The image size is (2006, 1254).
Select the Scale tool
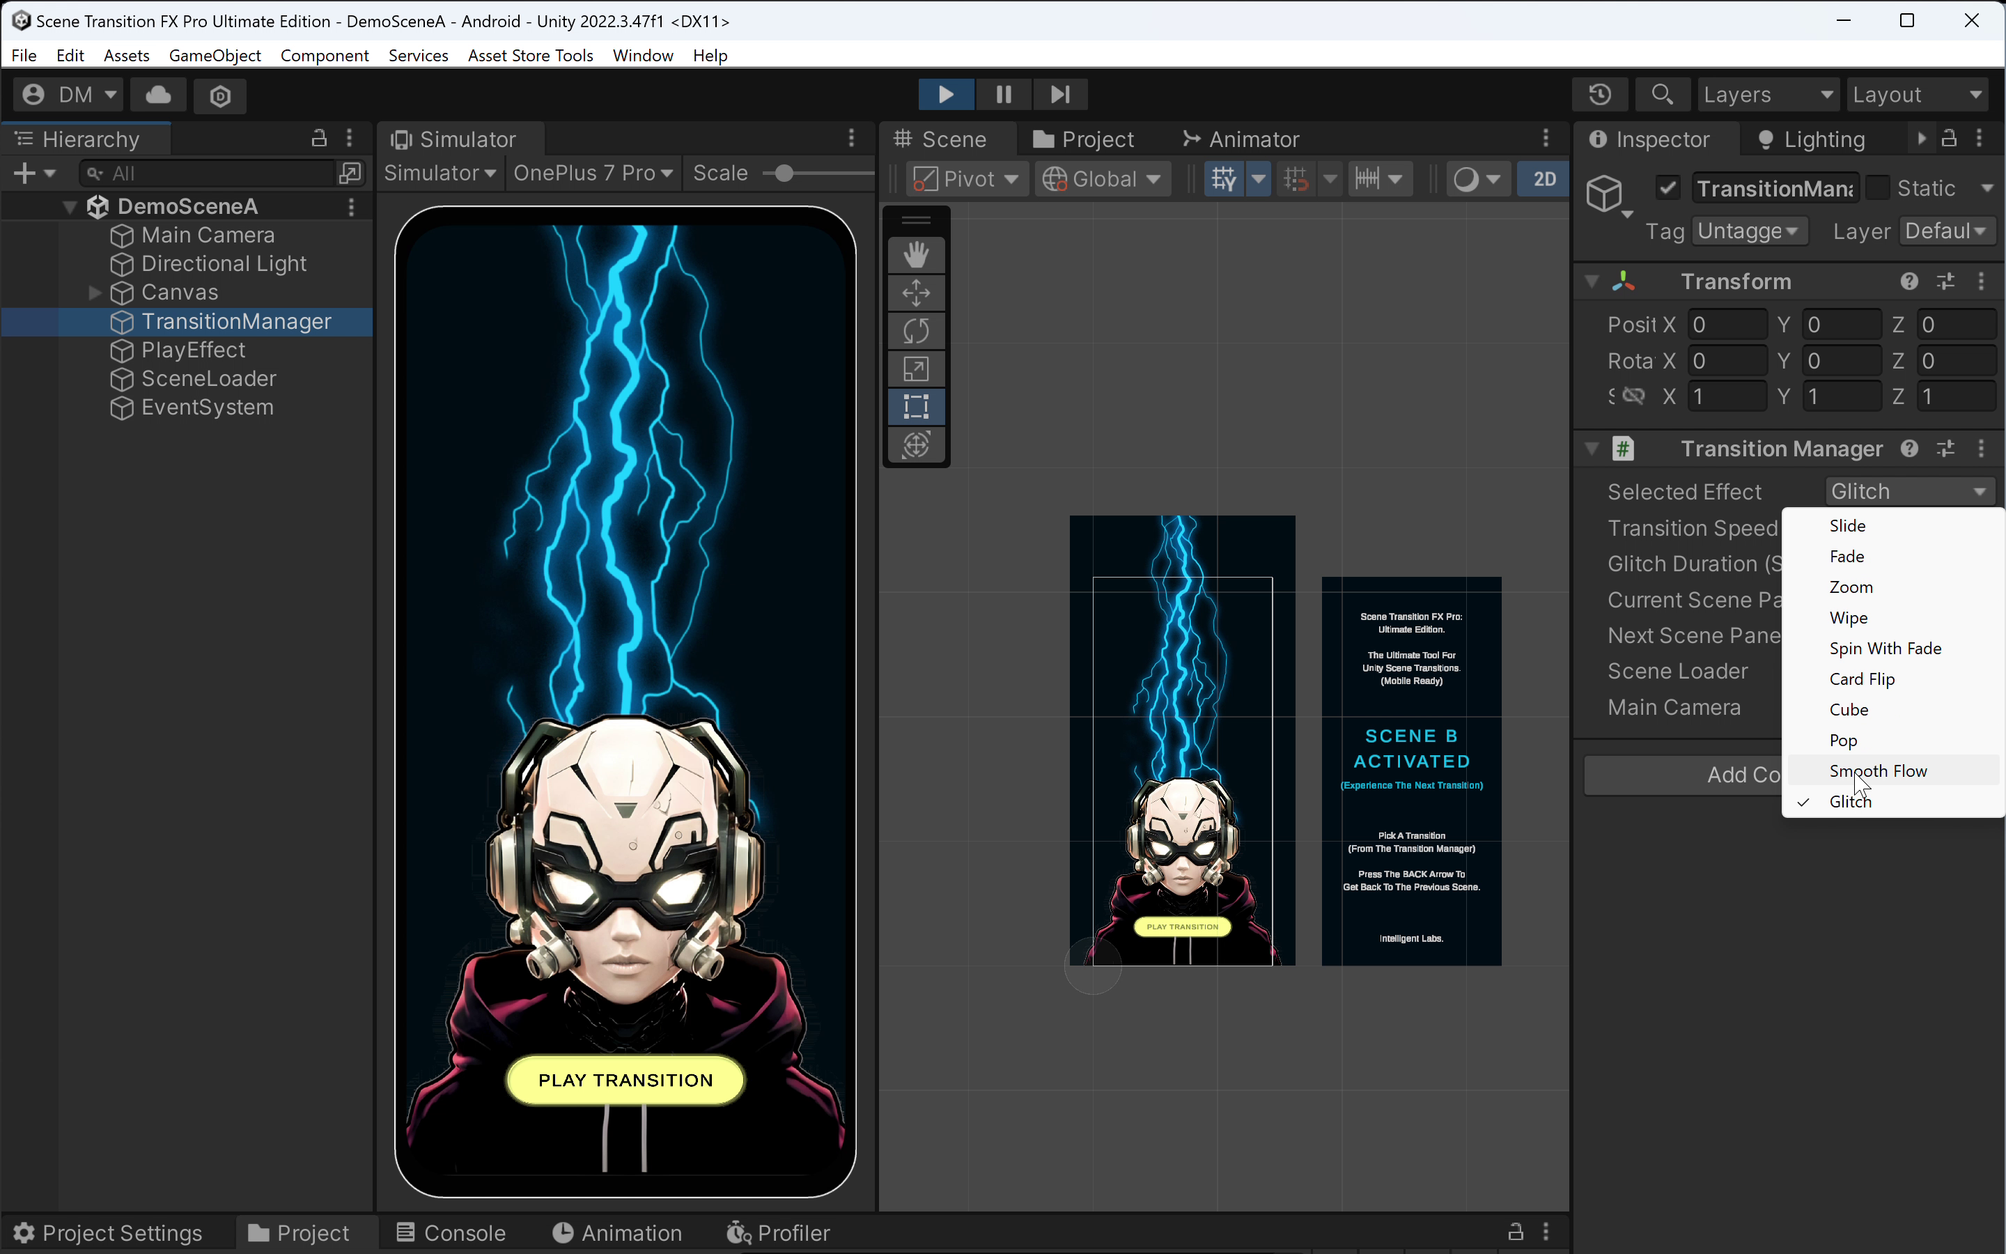[x=916, y=369]
